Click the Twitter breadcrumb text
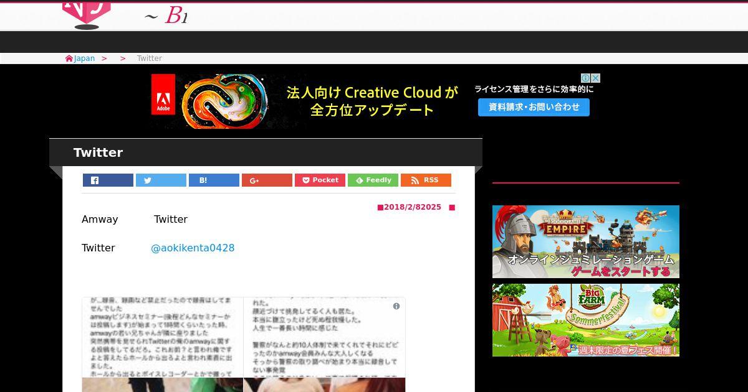The width and height of the screenshot is (748, 392). (150, 58)
